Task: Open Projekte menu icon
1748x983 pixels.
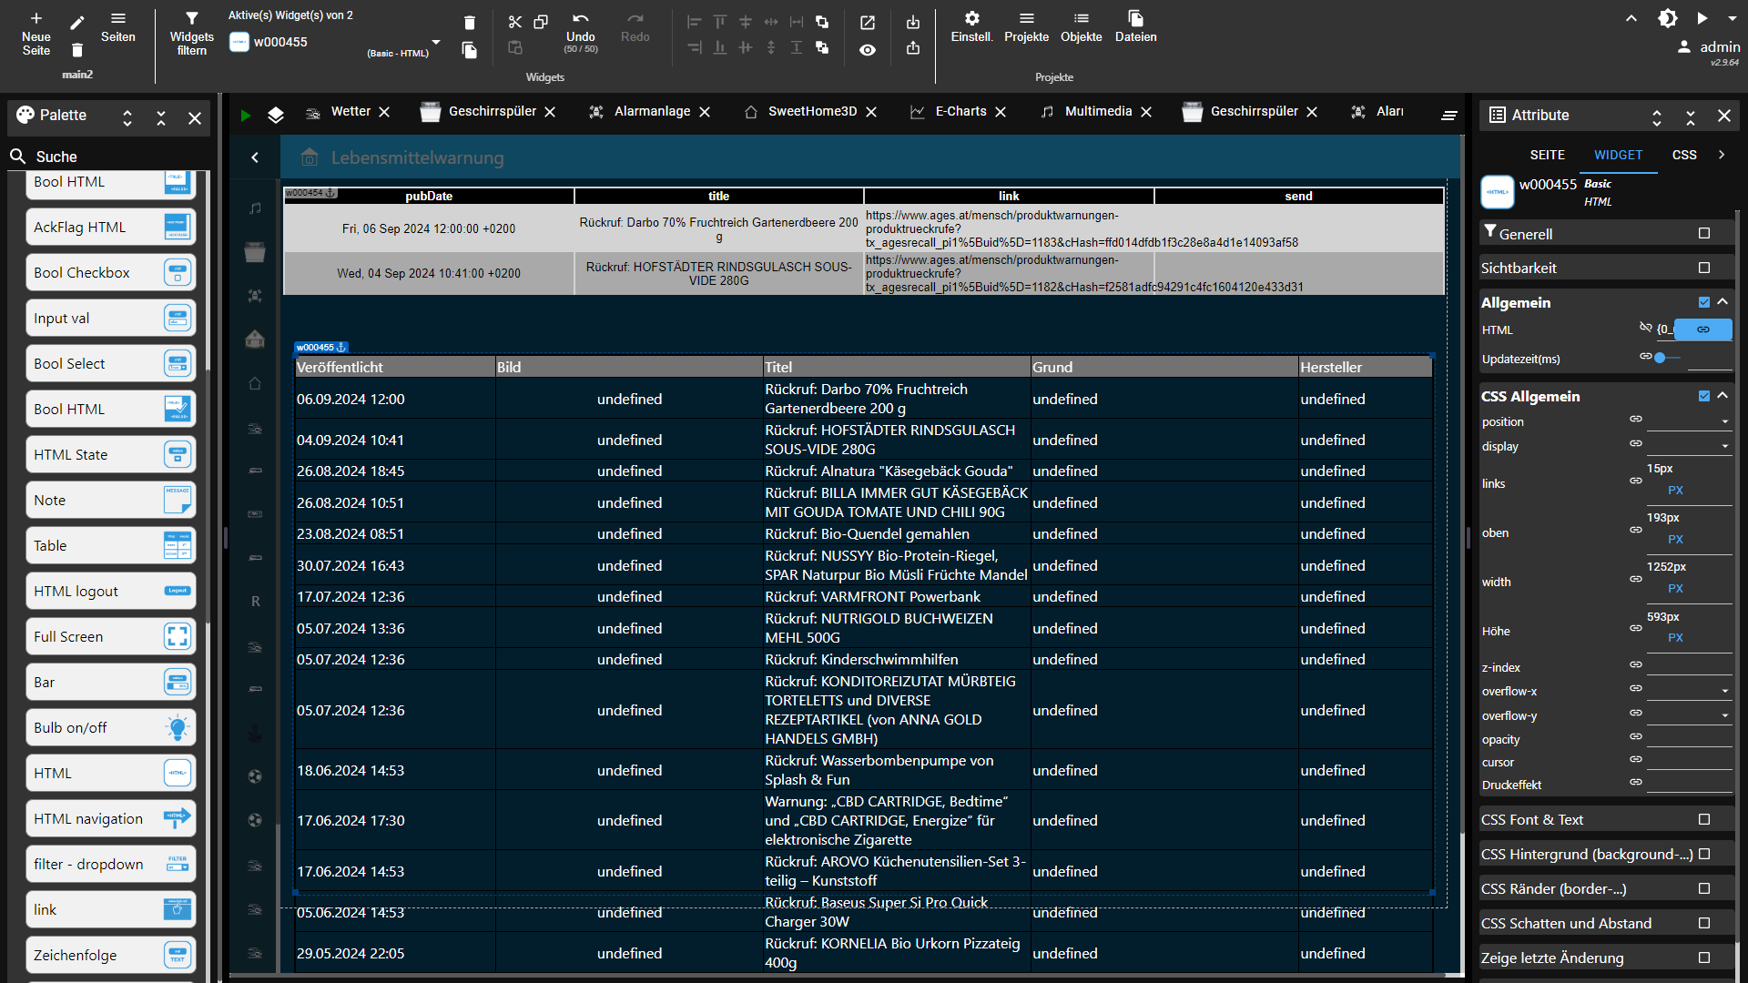Action: pos(1027,18)
